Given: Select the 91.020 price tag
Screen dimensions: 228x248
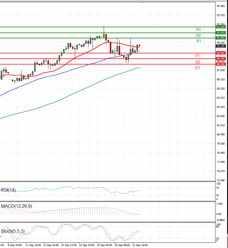Looking at the screenshot, I should tap(220, 38).
